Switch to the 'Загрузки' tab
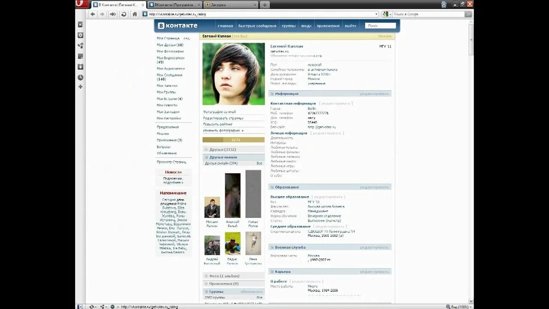This screenshot has height=309, width=549. click(x=231, y=5)
